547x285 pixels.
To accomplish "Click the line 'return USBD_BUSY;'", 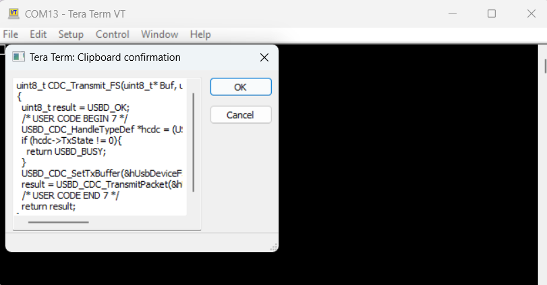I will click(66, 151).
